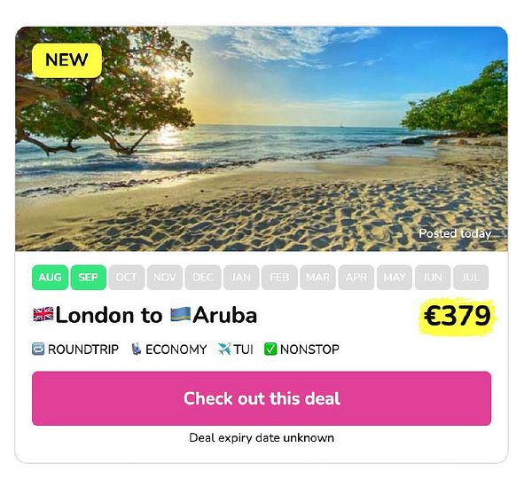Click the airplane icon next to TUI
532x487 pixels.
click(224, 349)
